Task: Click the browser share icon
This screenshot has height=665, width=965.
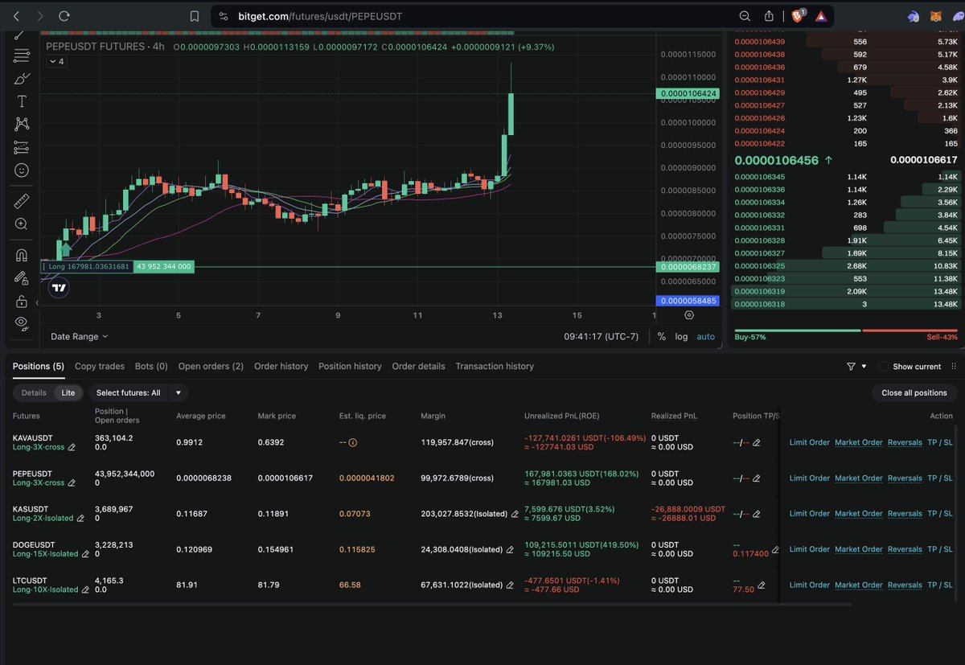Action: click(x=769, y=16)
